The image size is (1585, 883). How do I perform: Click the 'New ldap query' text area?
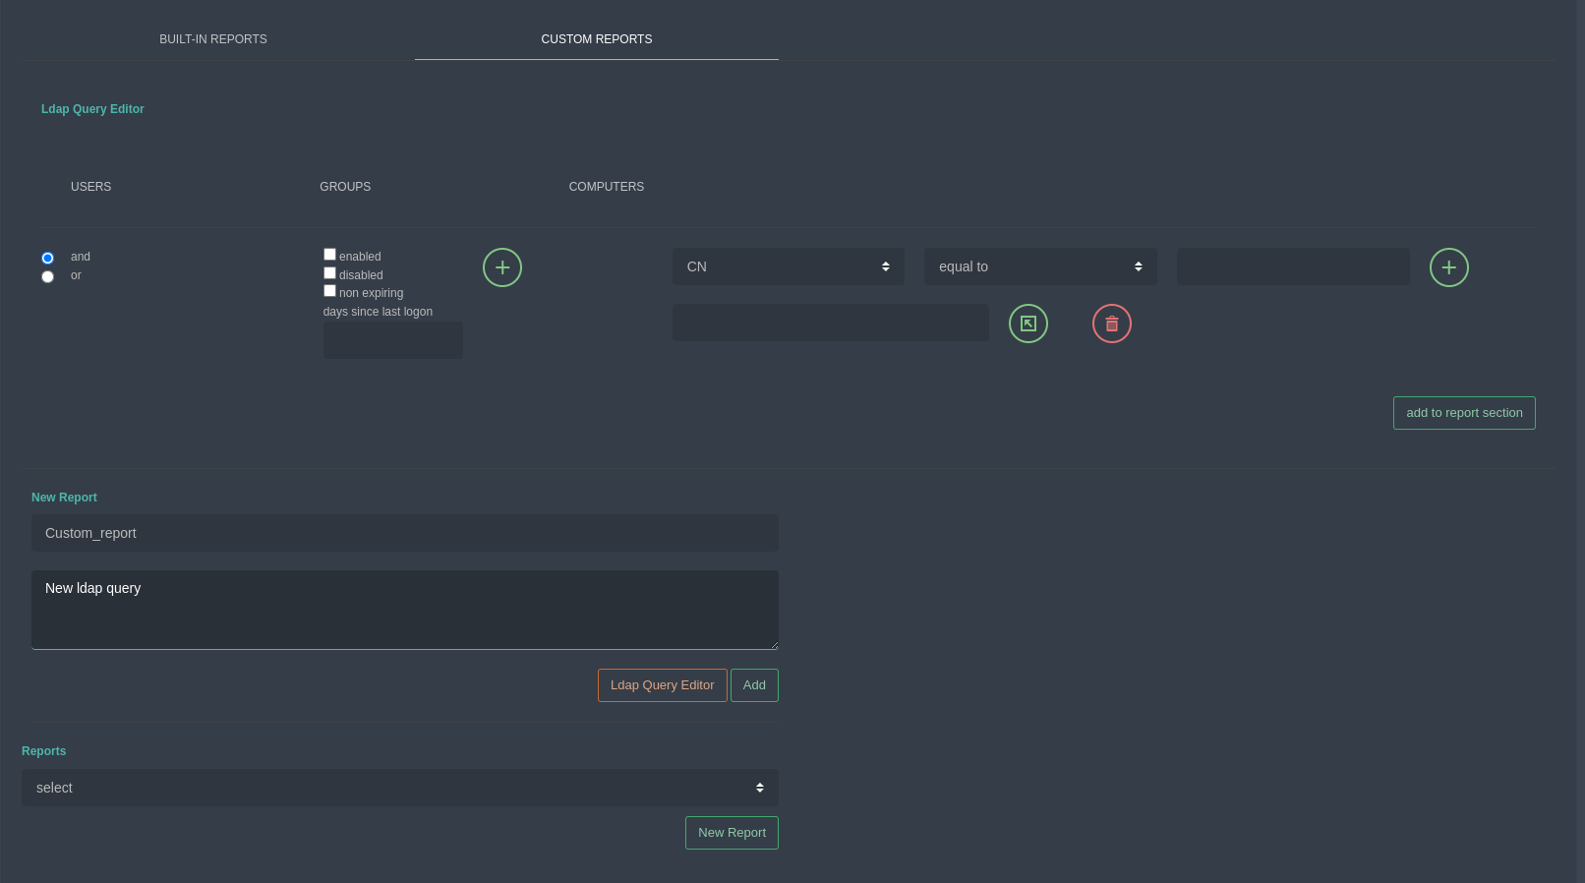[x=405, y=610]
